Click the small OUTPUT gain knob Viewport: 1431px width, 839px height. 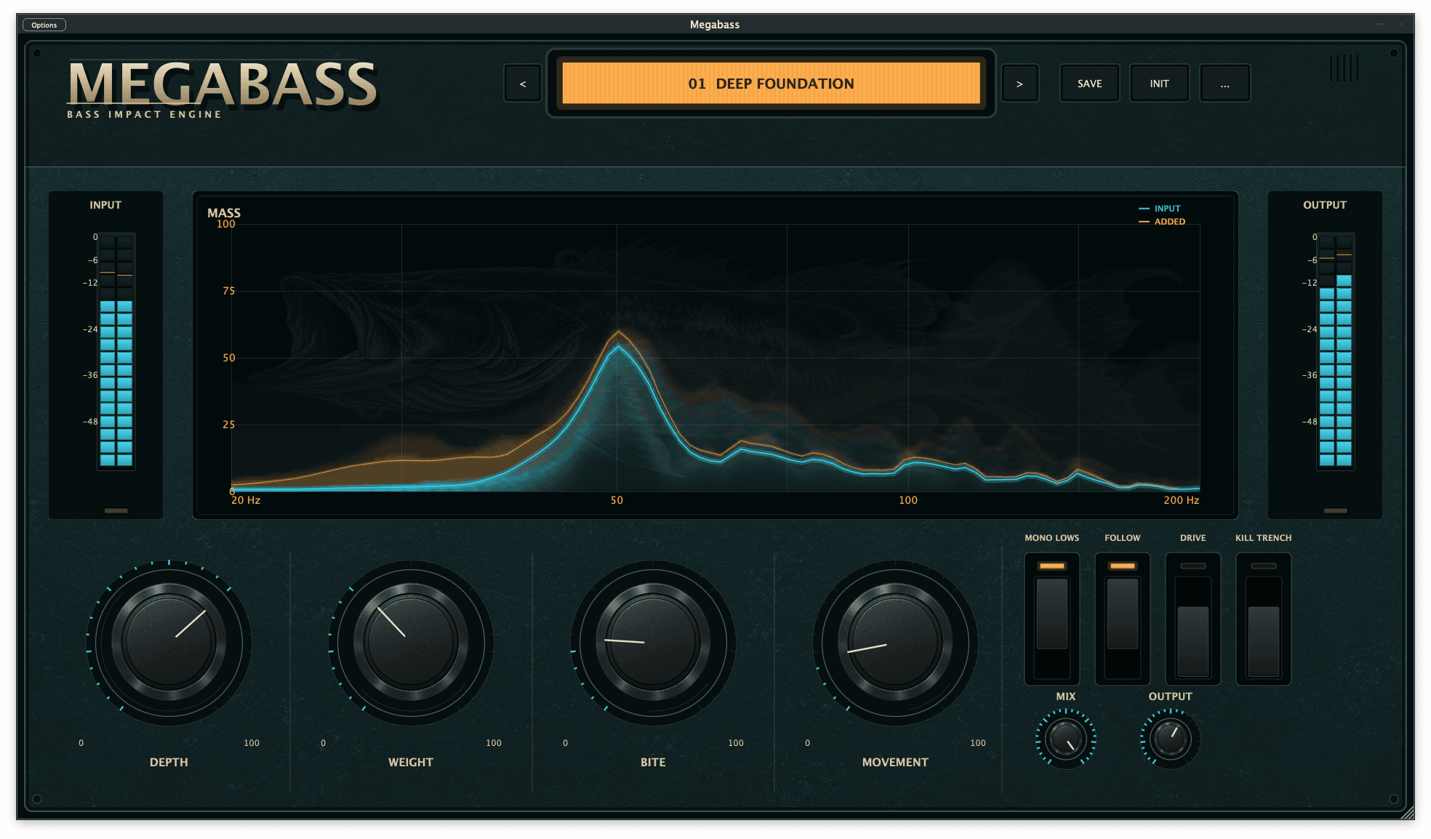click(1170, 739)
